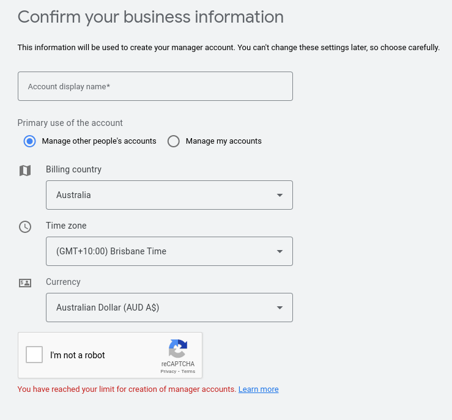This screenshot has height=420, width=452.
Task: Check the I'm not a robot box
Action: [x=34, y=355]
